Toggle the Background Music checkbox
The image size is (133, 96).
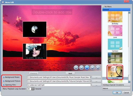coord(4,77)
